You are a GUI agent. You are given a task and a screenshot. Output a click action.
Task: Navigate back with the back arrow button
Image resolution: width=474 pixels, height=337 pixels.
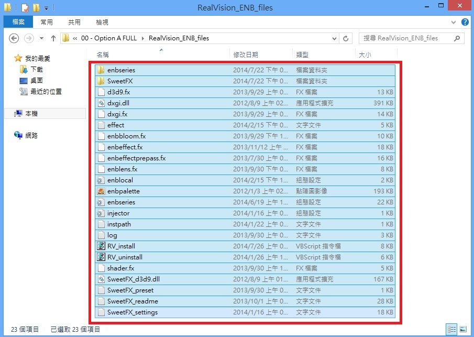coord(14,38)
